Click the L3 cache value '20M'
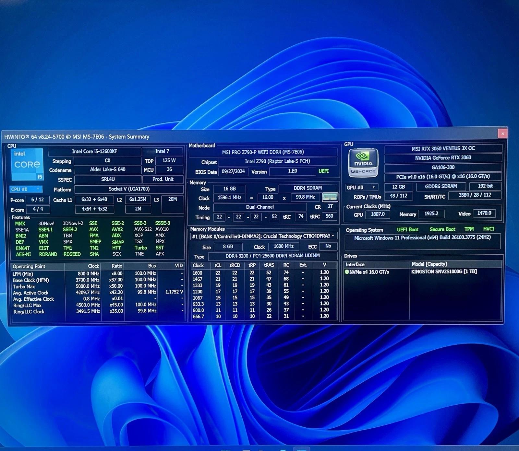Image resolution: width=519 pixels, height=451 pixels. click(173, 204)
